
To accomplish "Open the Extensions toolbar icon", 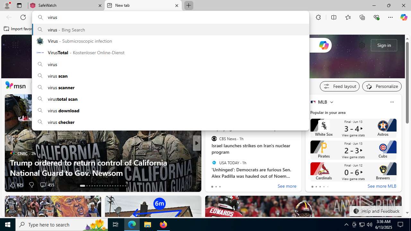I will [x=318, y=17].
